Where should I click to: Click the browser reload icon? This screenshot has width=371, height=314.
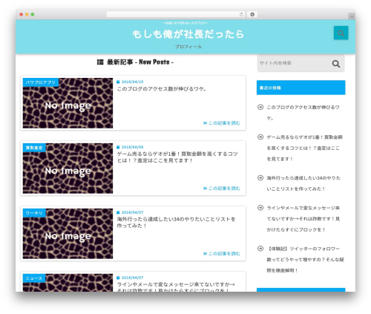pyautogui.click(x=241, y=14)
